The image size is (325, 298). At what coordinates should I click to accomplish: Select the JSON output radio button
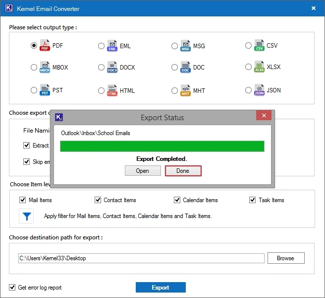[248, 90]
